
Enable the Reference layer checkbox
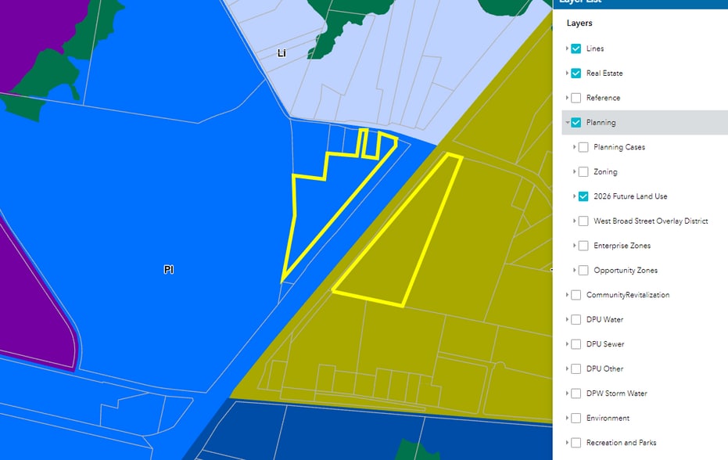(576, 98)
